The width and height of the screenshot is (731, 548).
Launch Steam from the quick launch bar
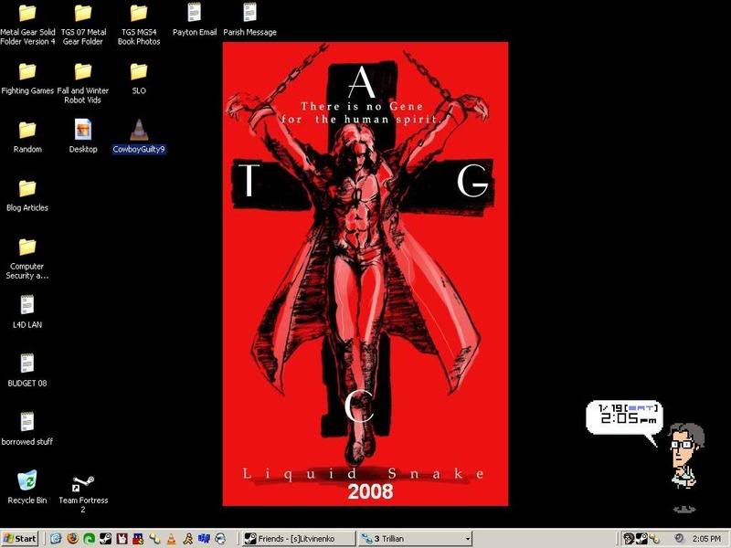pos(105,539)
